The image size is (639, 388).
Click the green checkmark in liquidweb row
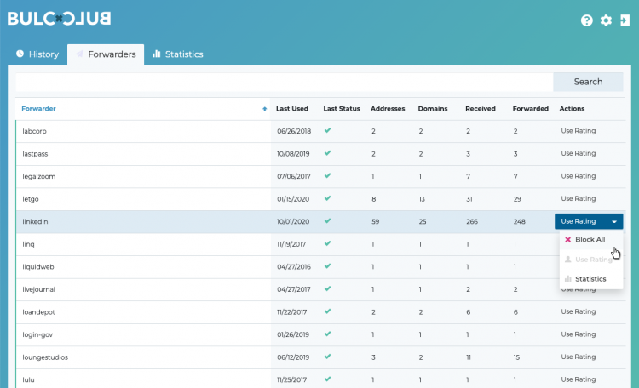[328, 266]
